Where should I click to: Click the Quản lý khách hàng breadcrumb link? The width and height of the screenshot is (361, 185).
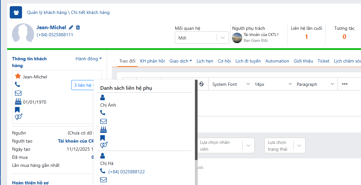coord(47,13)
